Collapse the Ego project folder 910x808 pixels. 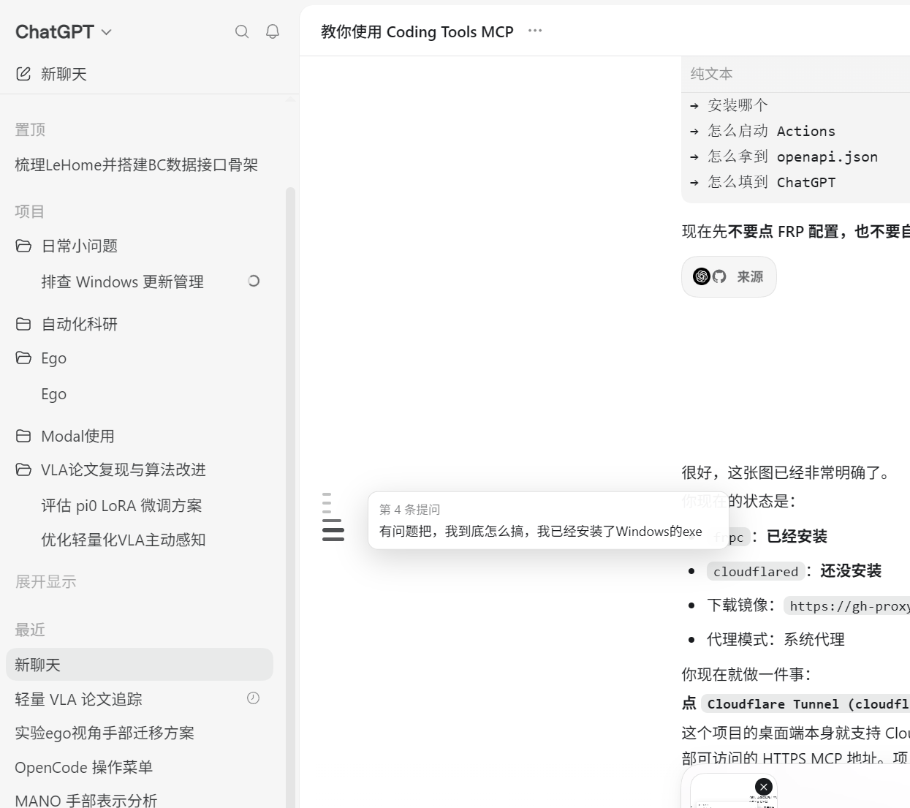point(23,358)
